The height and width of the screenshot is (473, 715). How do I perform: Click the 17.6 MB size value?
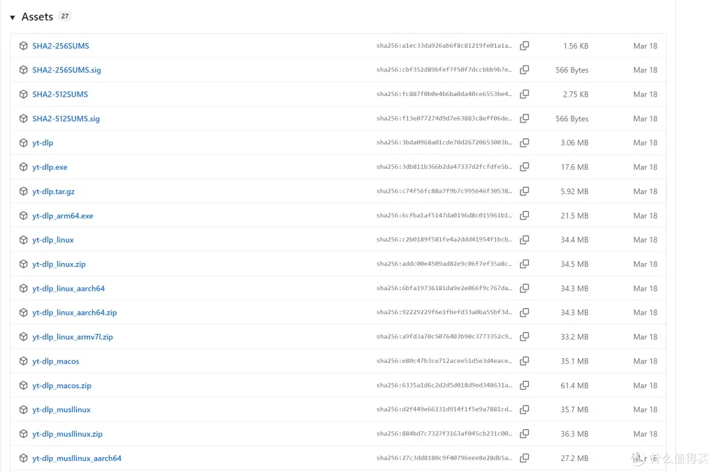575,168
